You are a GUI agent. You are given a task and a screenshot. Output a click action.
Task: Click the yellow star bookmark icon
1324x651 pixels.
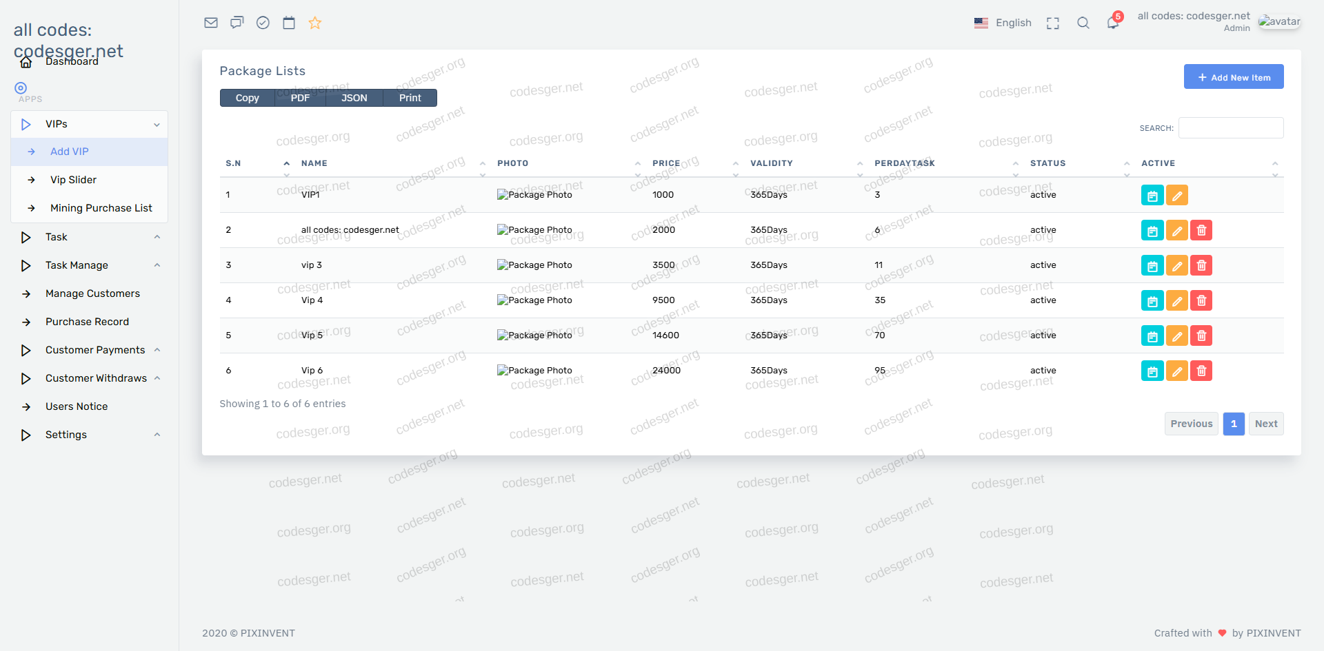coord(315,23)
